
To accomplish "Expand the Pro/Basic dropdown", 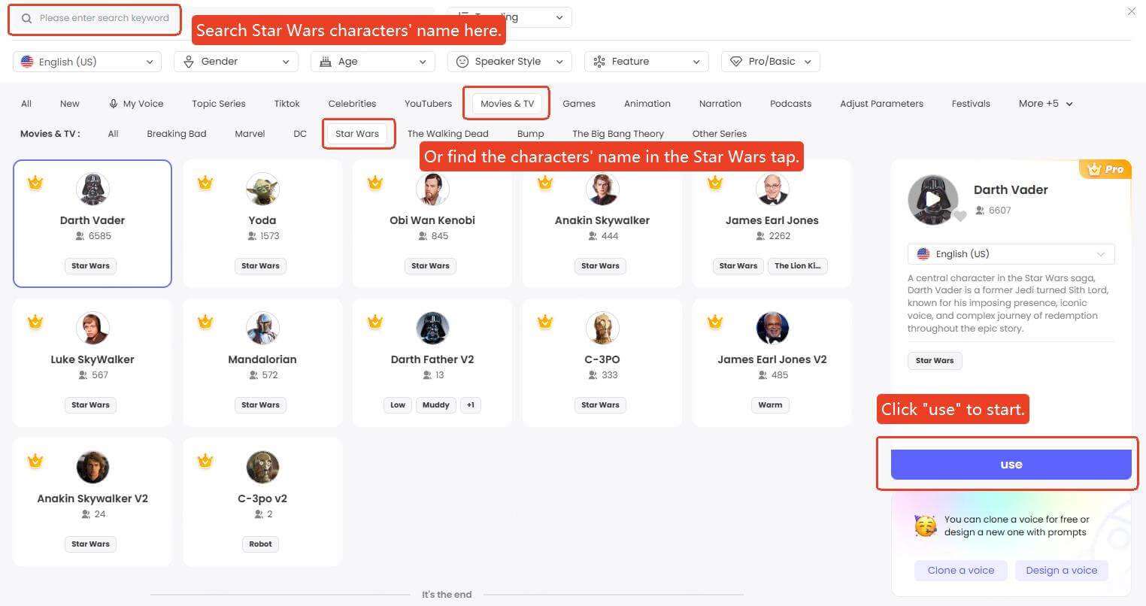I will click(771, 62).
